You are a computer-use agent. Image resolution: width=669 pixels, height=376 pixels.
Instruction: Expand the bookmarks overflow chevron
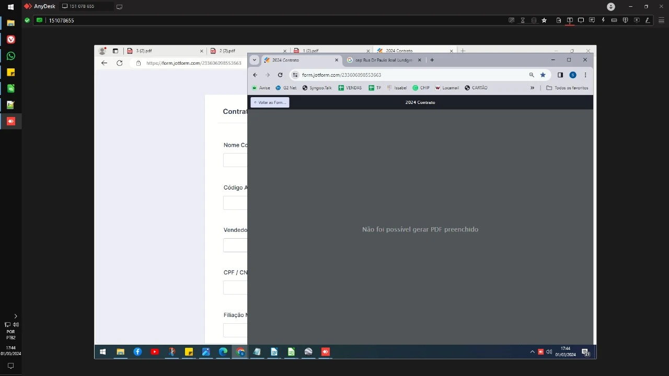(x=532, y=88)
